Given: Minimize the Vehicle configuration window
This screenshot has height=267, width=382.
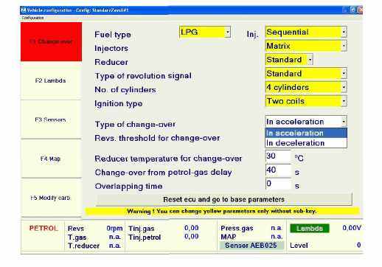Looking at the screenshot, I should [345, 10].
